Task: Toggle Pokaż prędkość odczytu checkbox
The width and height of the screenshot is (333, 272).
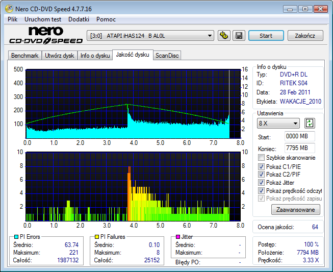Action: [261, 191]
